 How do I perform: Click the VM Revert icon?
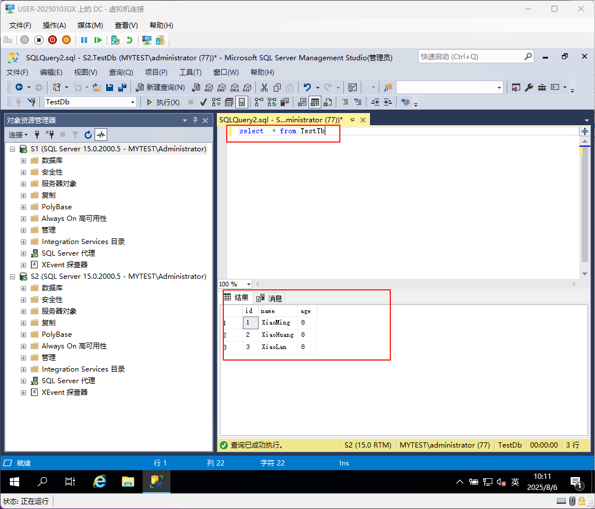click(x=129, y=40)
